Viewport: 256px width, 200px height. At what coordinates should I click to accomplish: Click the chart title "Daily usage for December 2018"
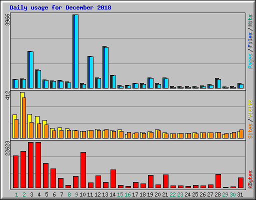click(x=60, y=7)
